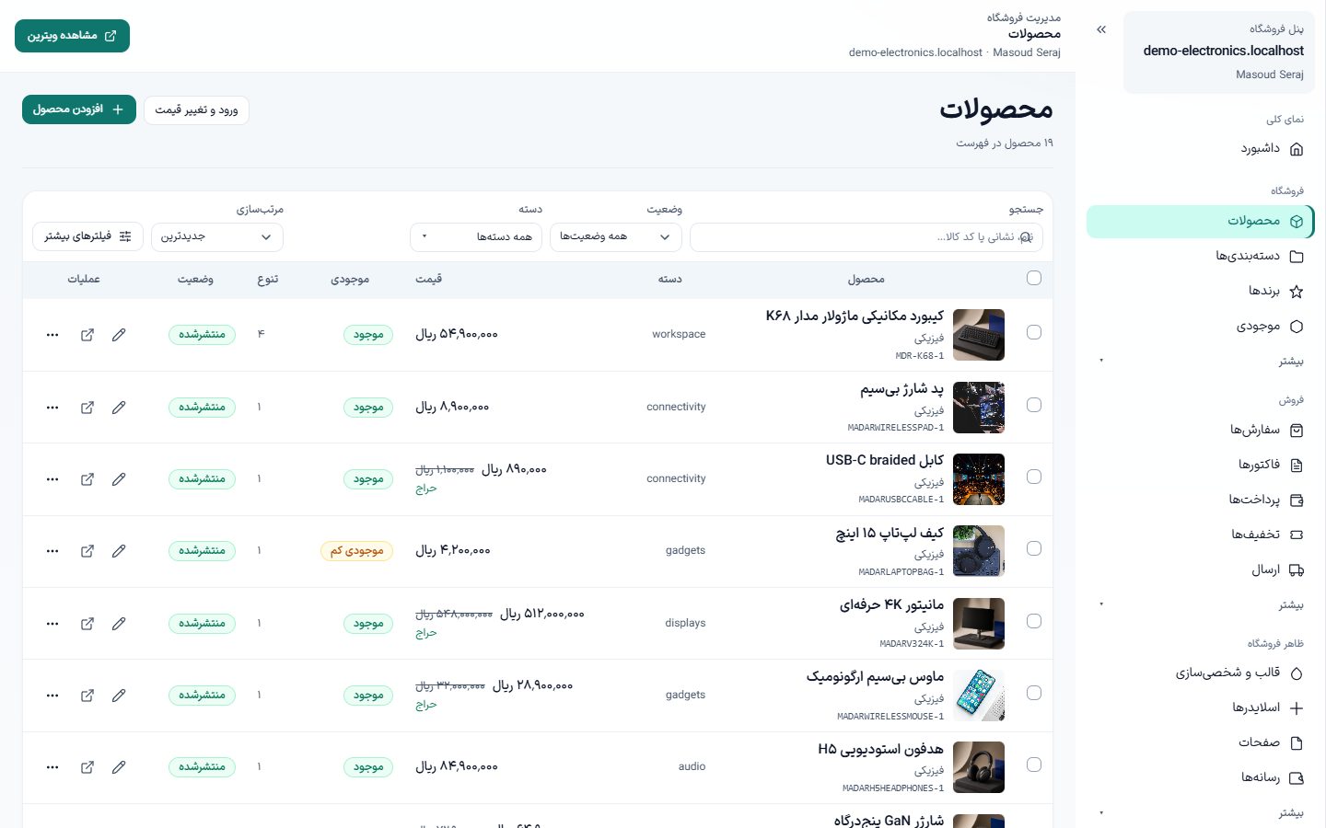Open صفحات in the sidebar
The image size is (1326, 828).
click(x=1201, y=742)
